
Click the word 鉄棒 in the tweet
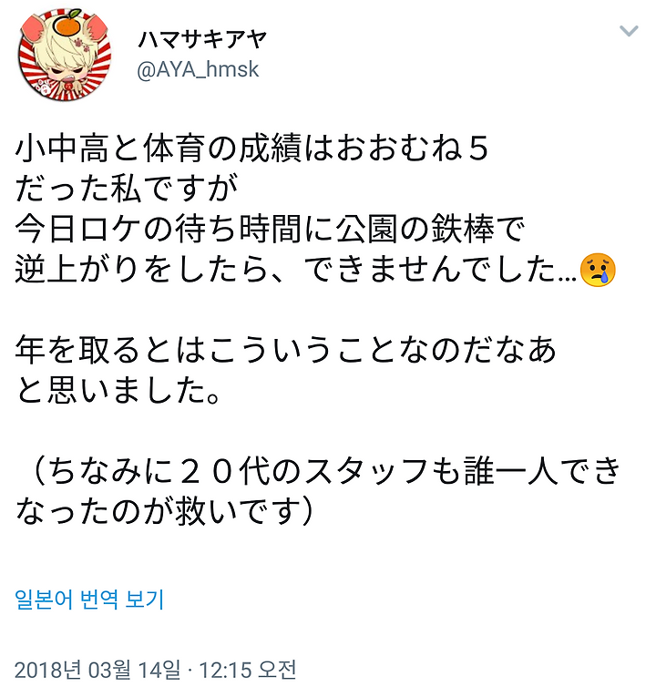pos(462,229)
